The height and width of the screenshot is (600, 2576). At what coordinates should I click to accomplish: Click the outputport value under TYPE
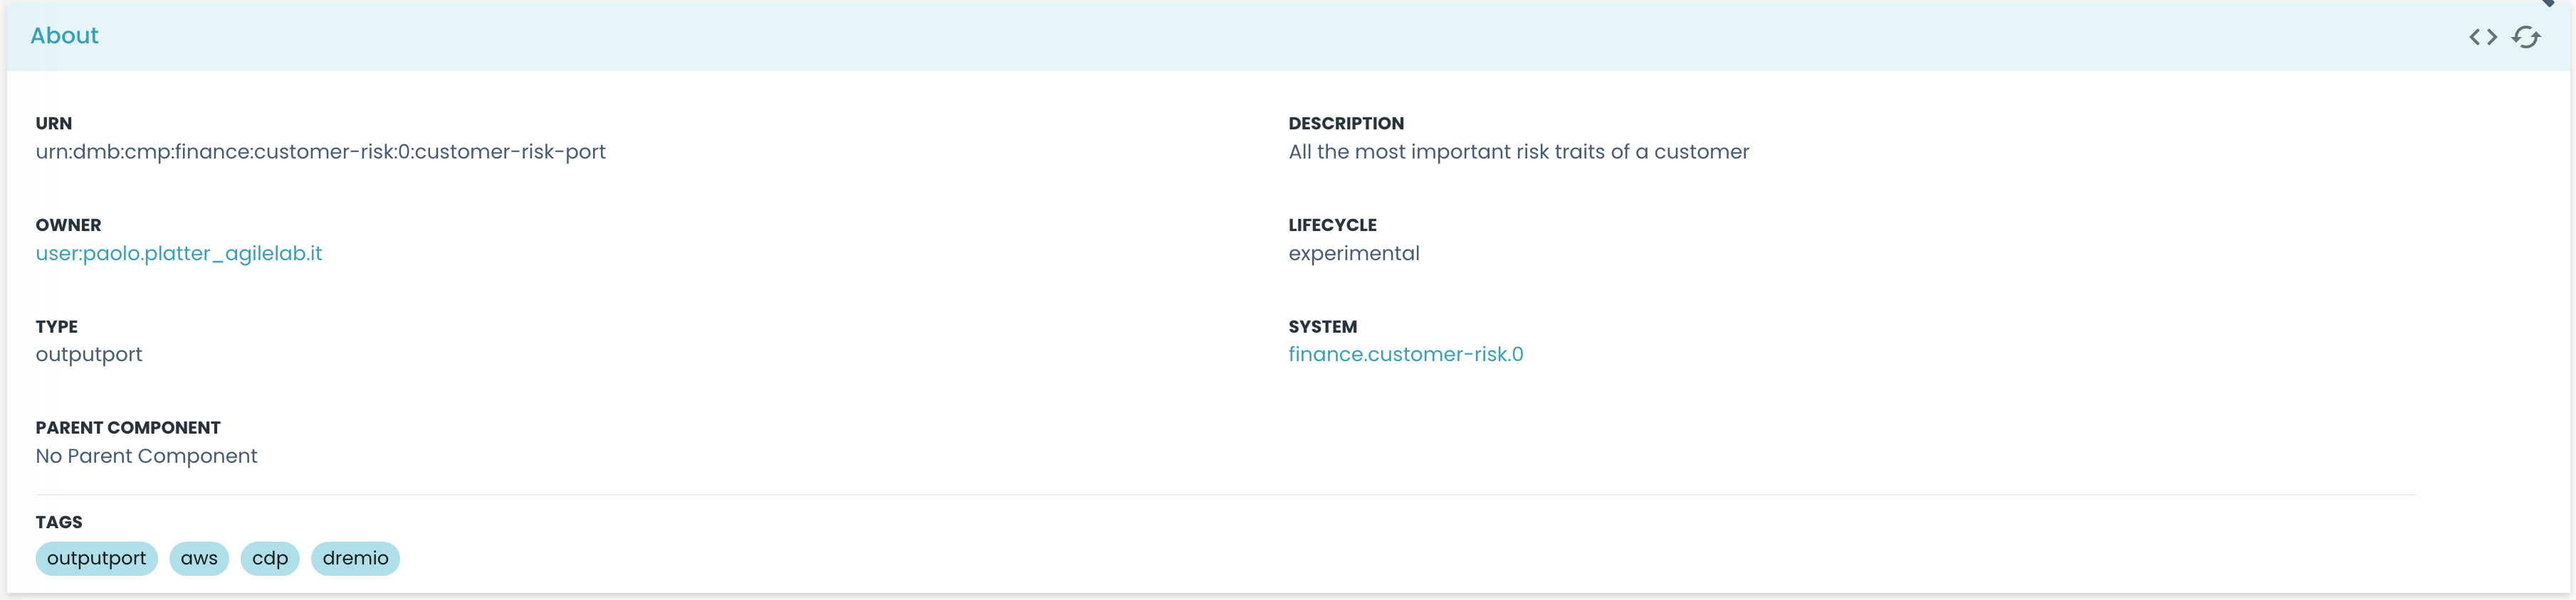click(89, 355)
